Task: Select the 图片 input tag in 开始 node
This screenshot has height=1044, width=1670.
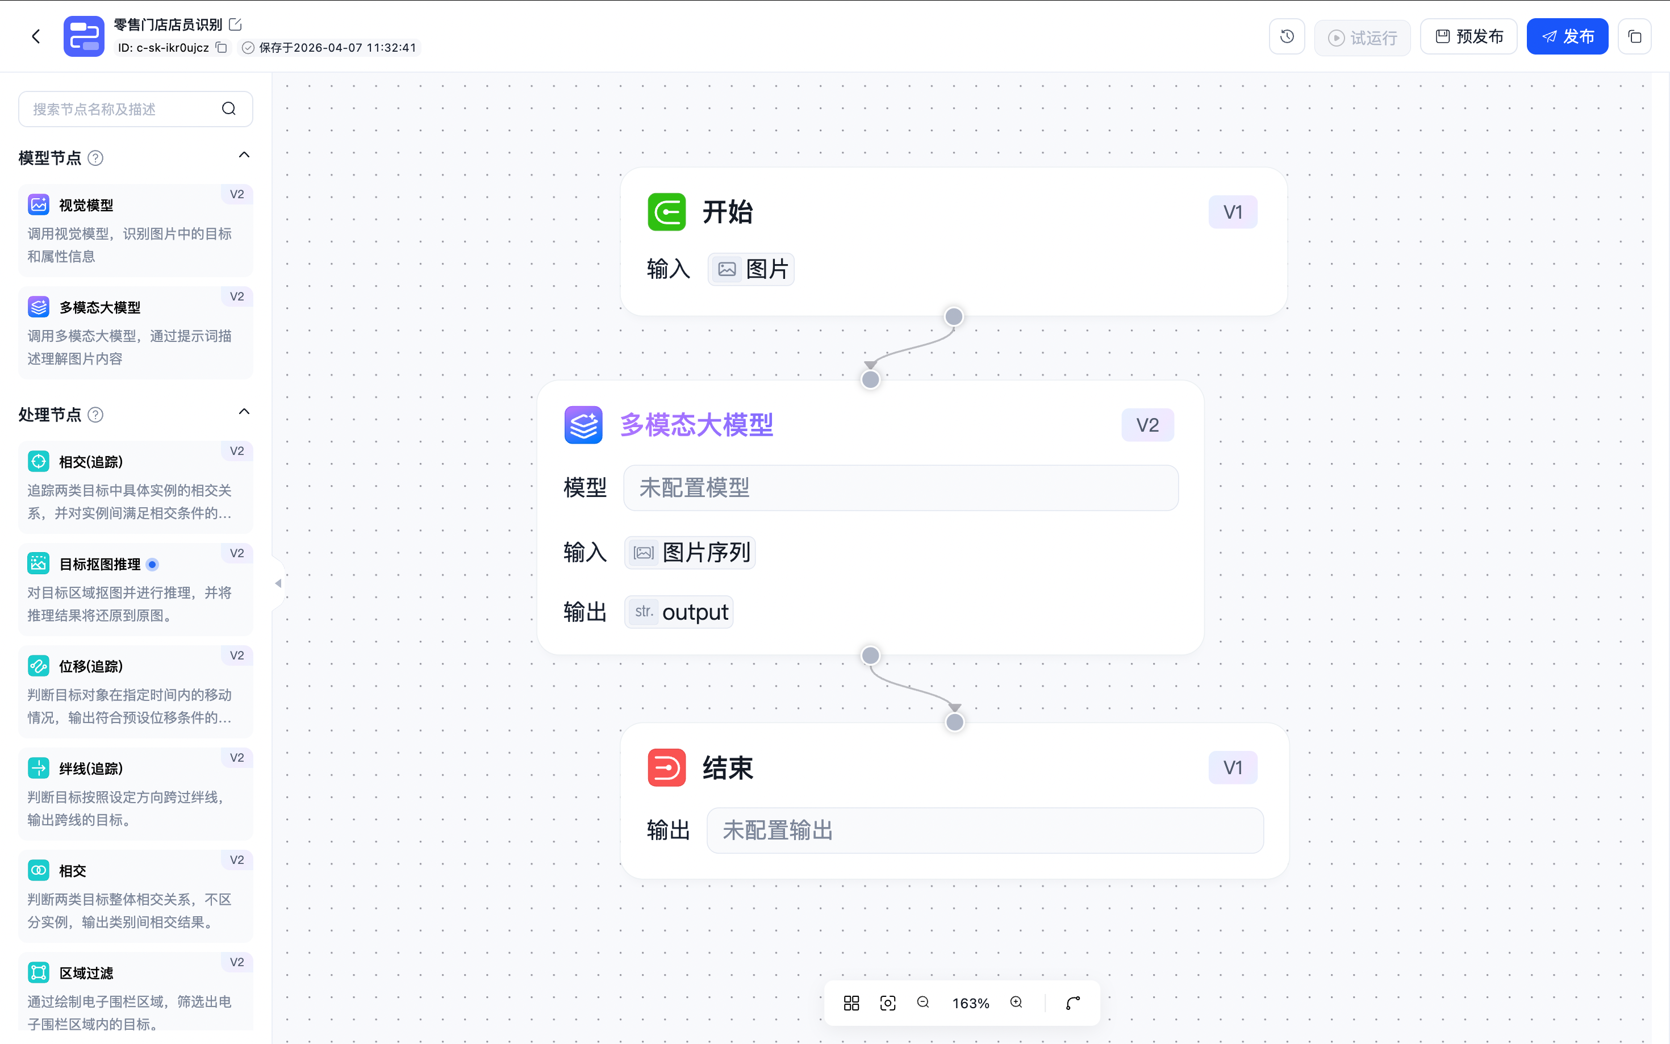Action: coord(751,269)
